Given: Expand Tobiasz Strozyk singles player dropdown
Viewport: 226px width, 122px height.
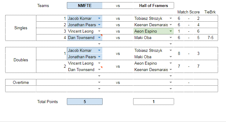Looking at the screenshot, I should pyautogui.click(x=171, y=18).
